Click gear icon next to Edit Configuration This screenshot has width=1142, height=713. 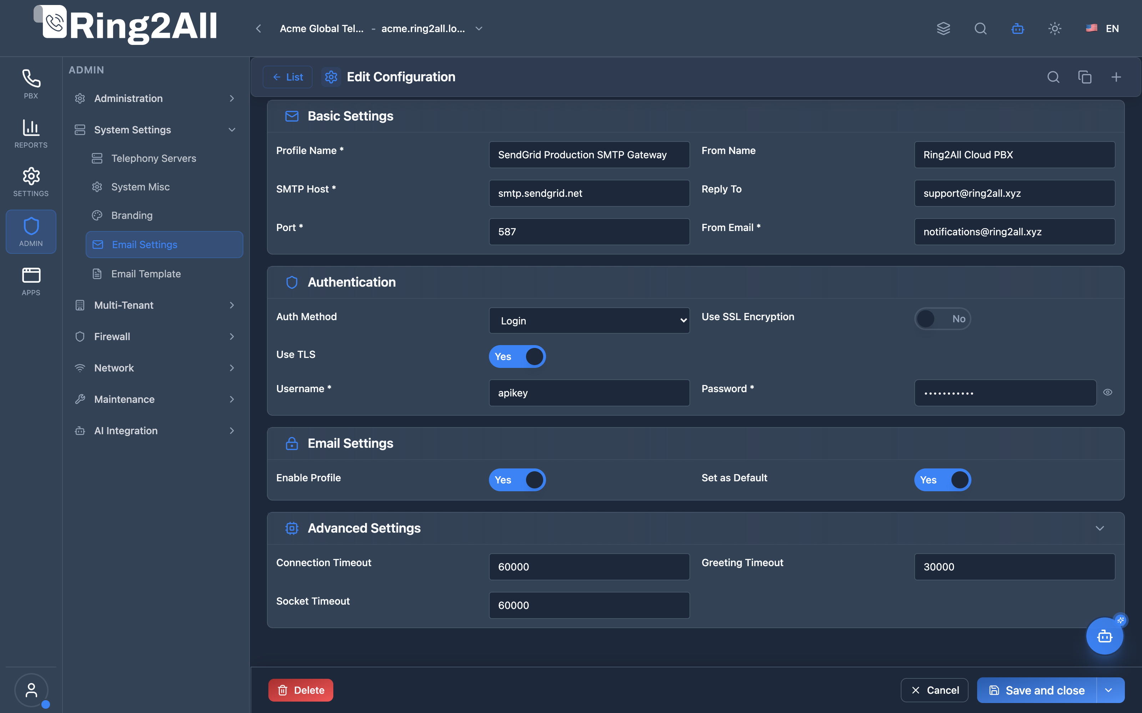pyautogui.click(x=331, y=77)
